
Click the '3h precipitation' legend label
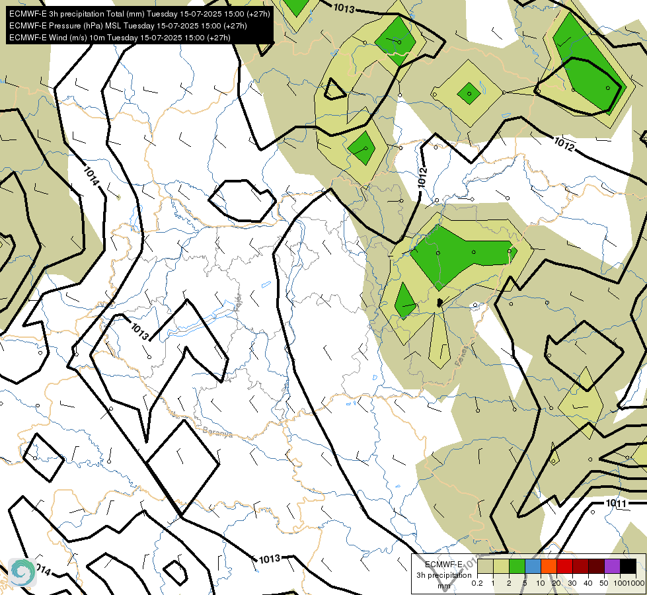[443, 575]
